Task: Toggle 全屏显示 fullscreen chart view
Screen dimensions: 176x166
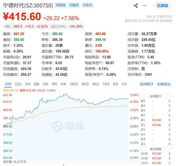Action: [164, 84]
